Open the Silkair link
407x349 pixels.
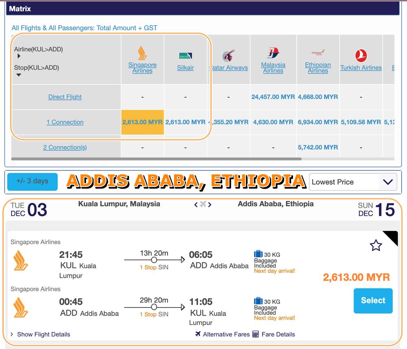(x=185, y=68)
